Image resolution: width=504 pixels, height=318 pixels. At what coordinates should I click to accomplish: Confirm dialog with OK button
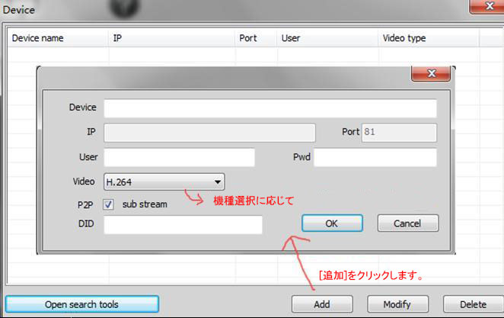point(332,223)
